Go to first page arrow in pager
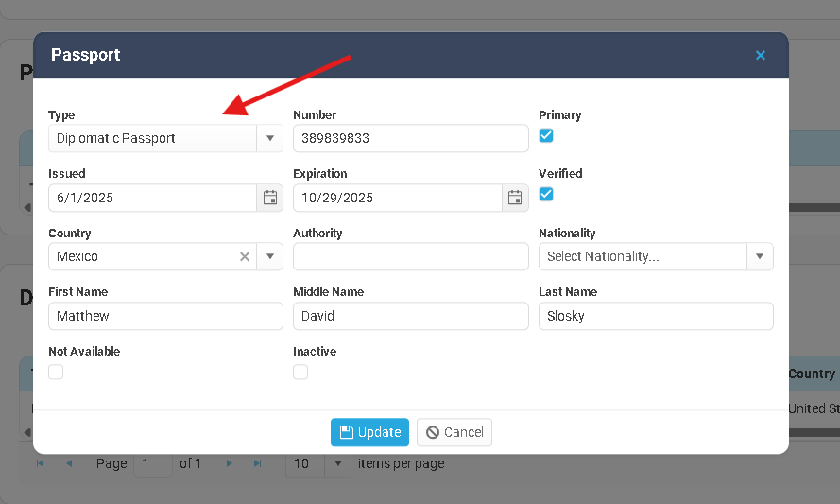The height and width of the screenshot is (504, 840). coord(40,464)
